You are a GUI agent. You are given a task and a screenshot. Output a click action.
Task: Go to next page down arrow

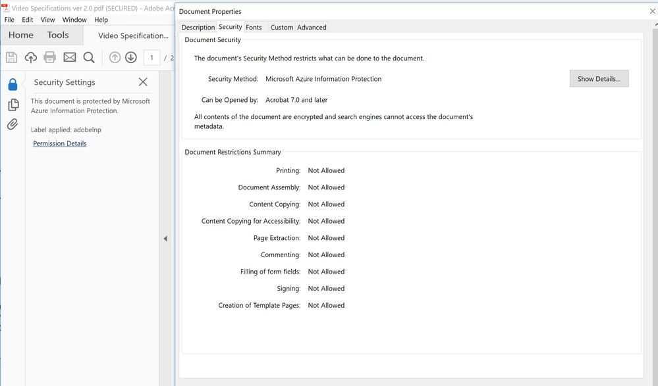coord(131,57)
